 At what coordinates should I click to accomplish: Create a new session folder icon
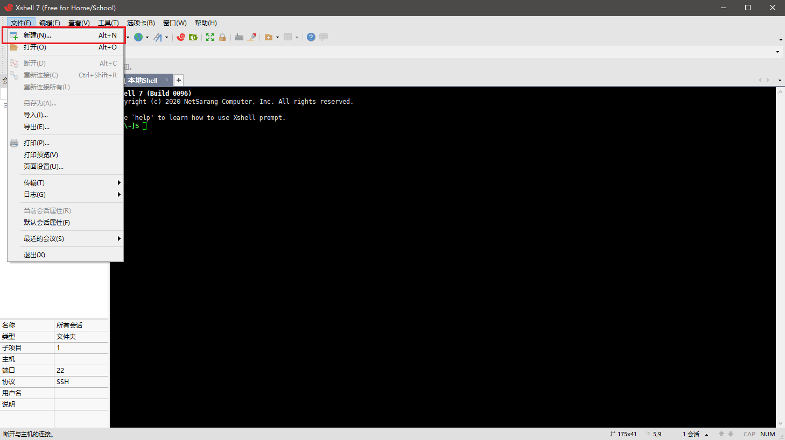coord(269,37)
